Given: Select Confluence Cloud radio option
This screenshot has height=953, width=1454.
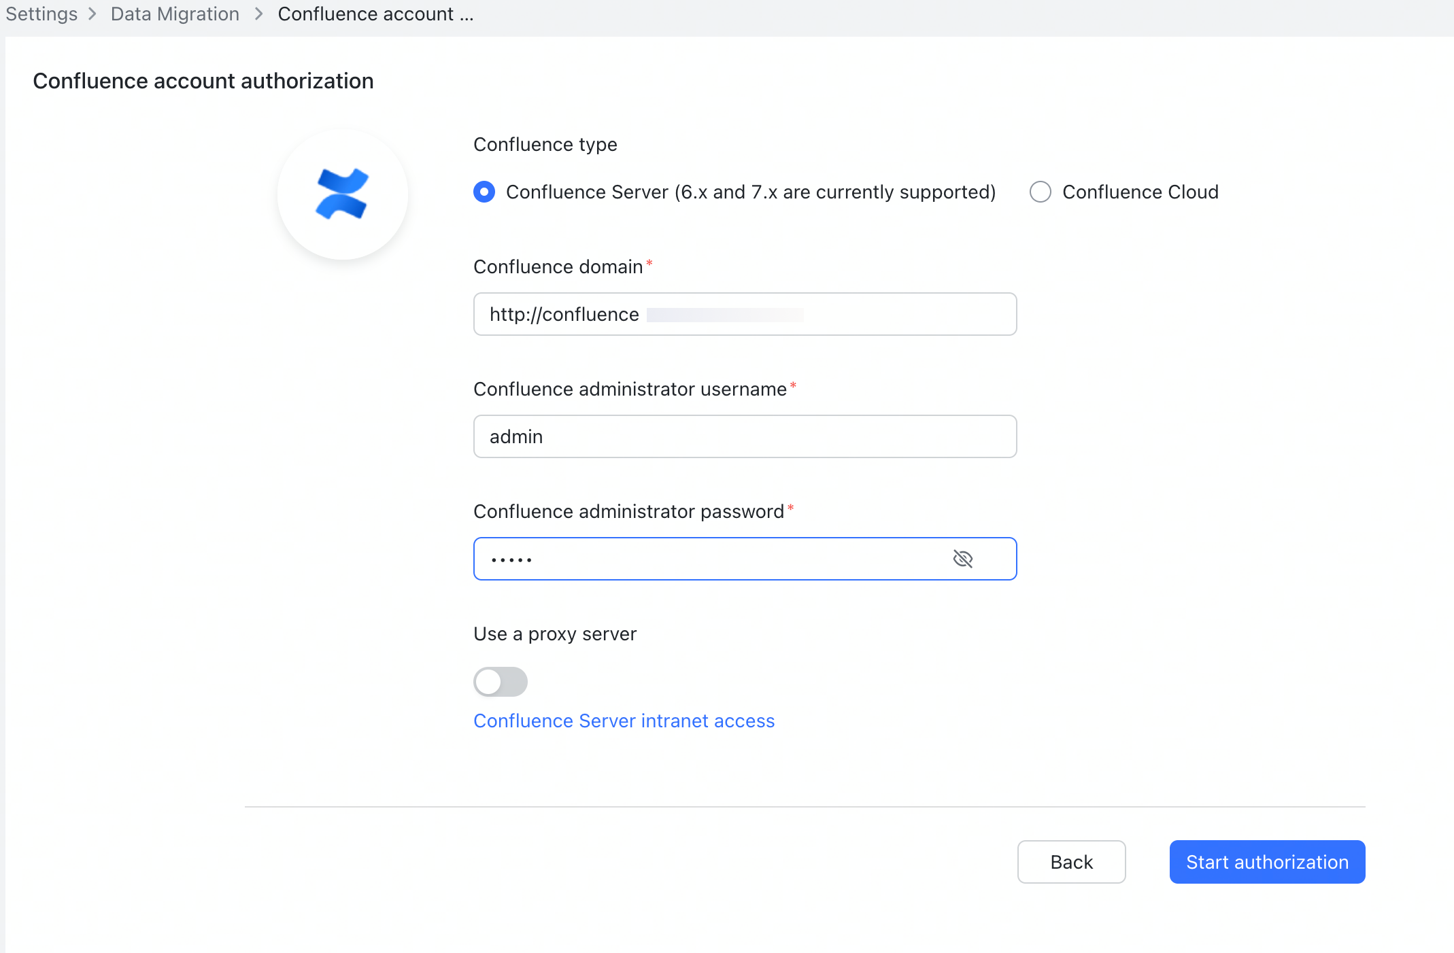Looking at the screenshot, I should [x=1040, y=192].
